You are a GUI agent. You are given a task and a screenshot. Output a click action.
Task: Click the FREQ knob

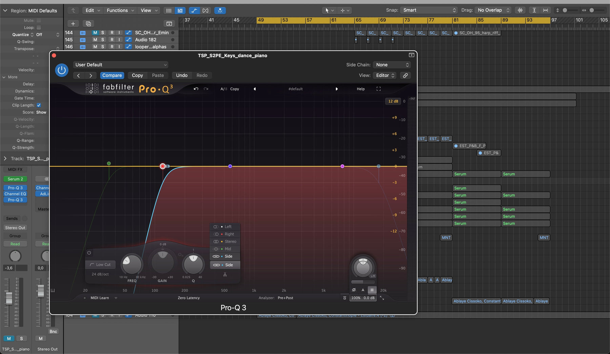click(131, 265)
